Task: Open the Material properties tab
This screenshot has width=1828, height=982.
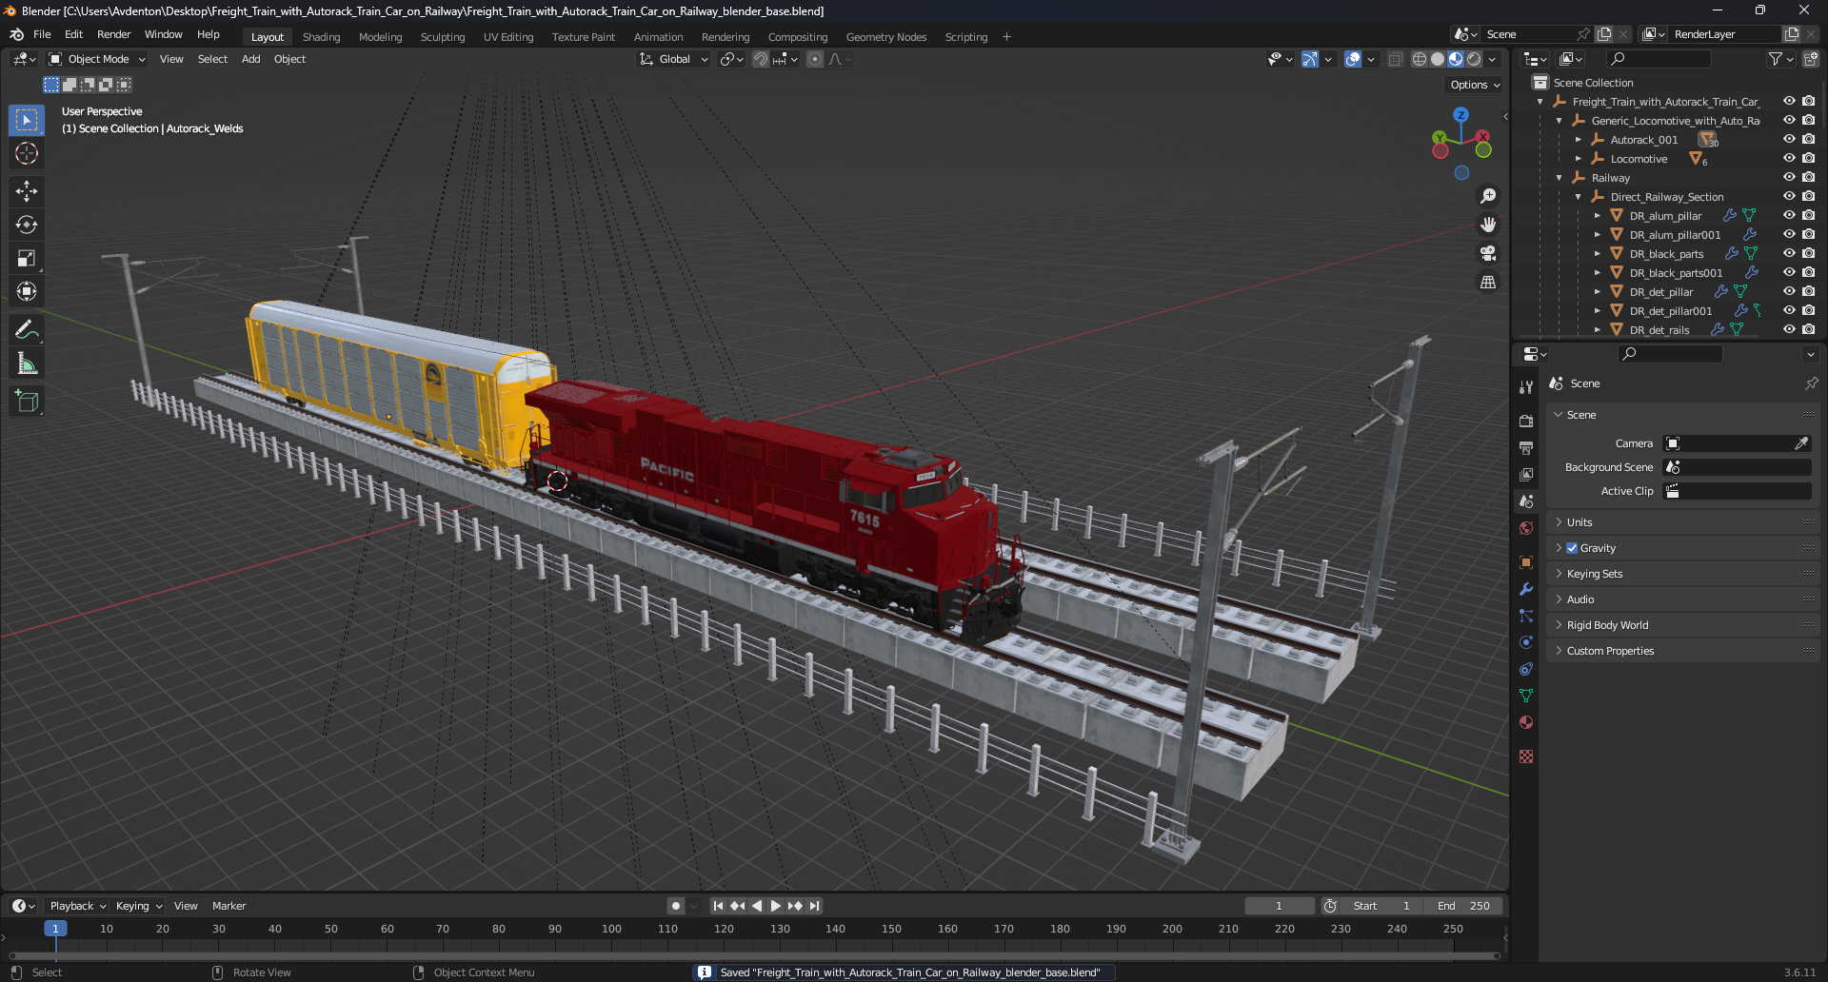Action: pyautogui.click(x=1526, y=722)
